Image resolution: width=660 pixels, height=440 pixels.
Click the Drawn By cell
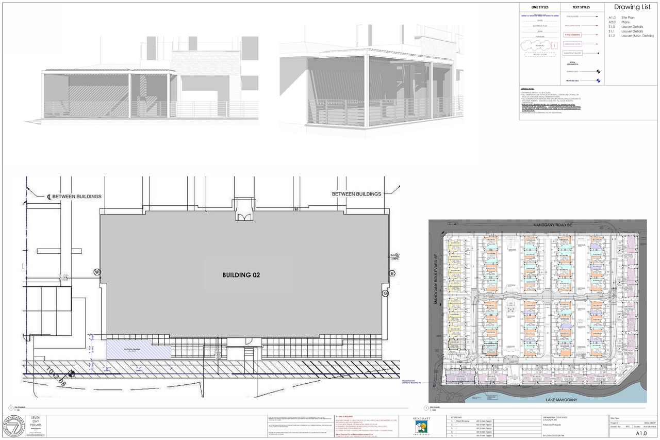pos(621,427)
